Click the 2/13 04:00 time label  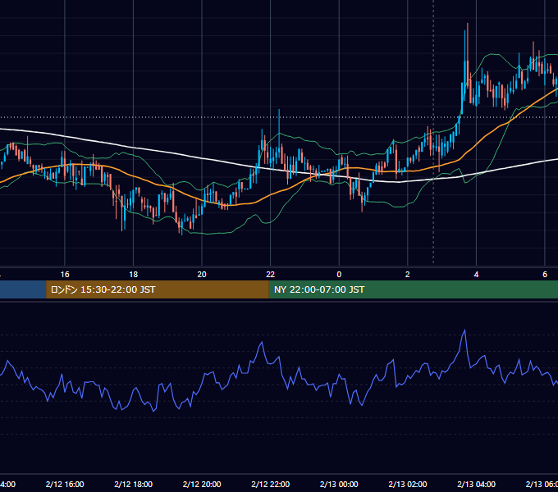point(476,484)
